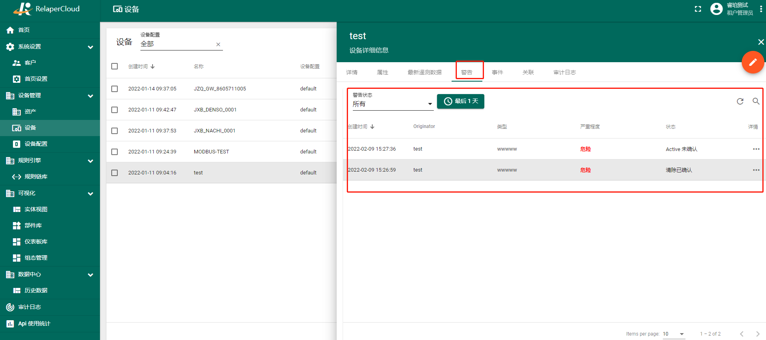The height and width of the screenshot is (340, 766).
Task: Click the 严重程度 column header
Action: [x=590, y=127]
